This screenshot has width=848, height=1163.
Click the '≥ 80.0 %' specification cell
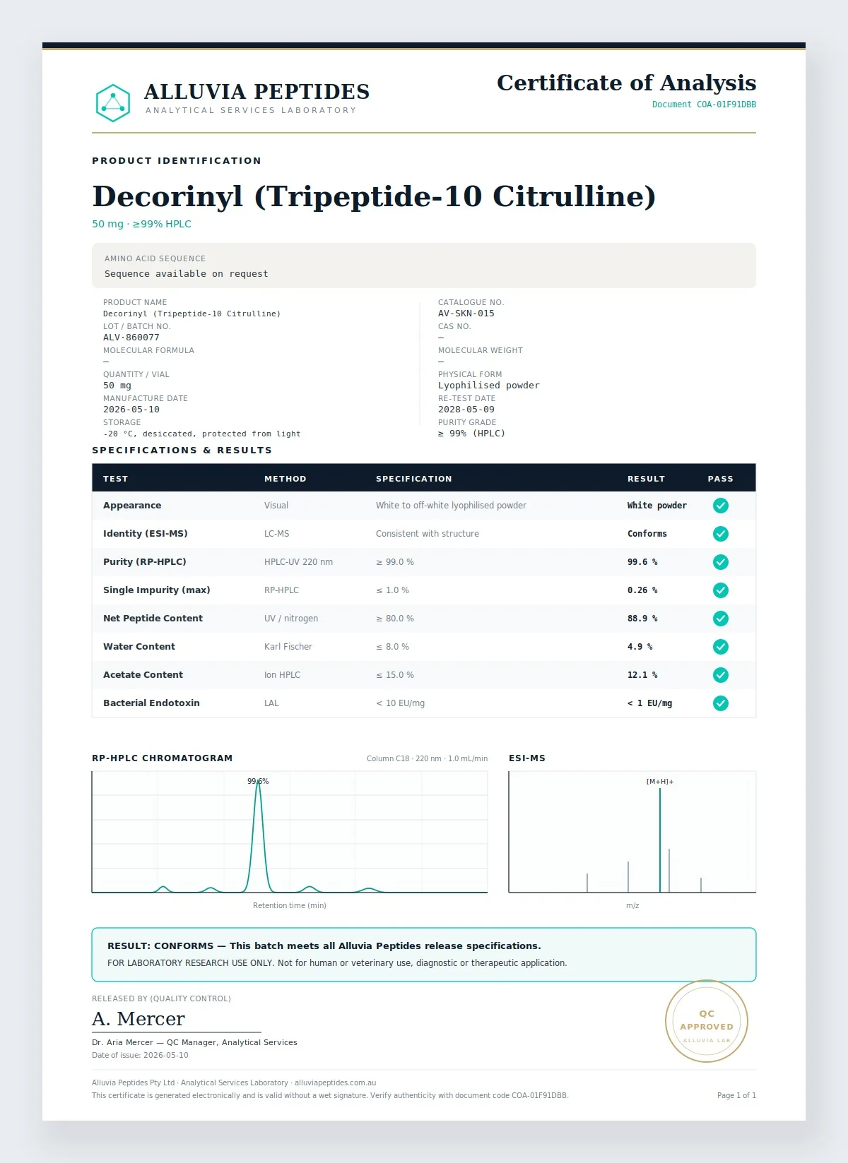pyautogui.click(x=395, y=619)
